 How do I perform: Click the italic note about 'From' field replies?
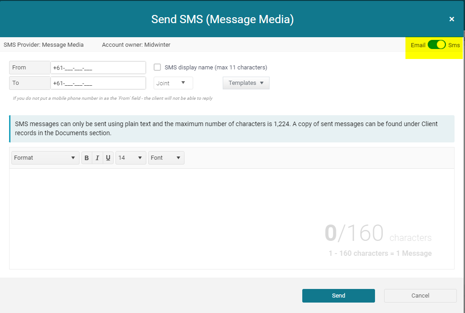[113, 98]
